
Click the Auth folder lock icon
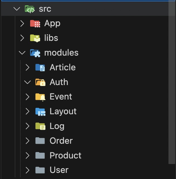point(40,82)
